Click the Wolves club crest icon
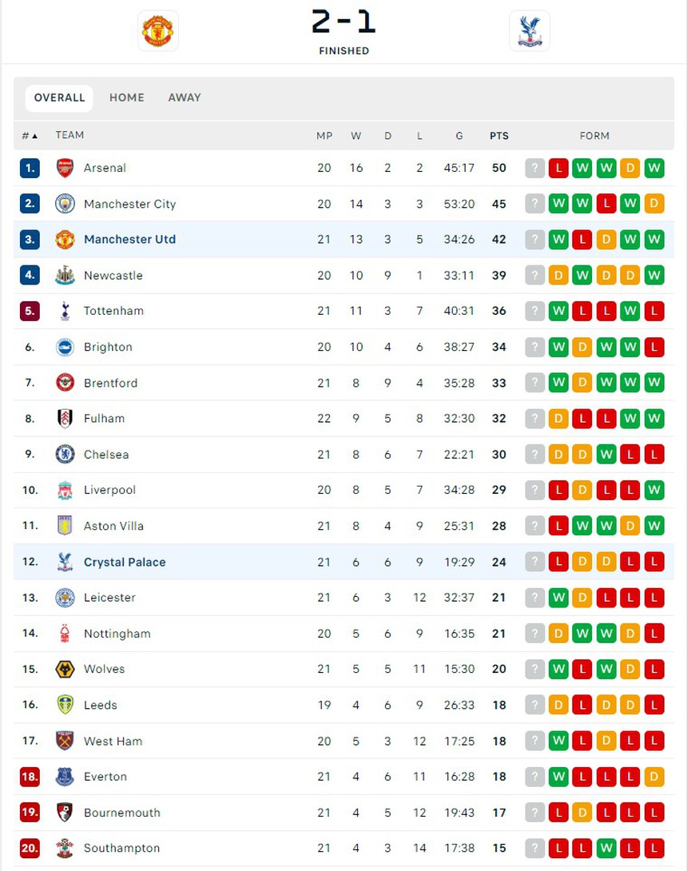 pos(65,669)
